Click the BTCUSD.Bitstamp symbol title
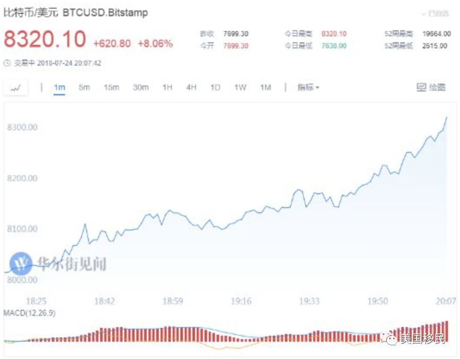 105,13
